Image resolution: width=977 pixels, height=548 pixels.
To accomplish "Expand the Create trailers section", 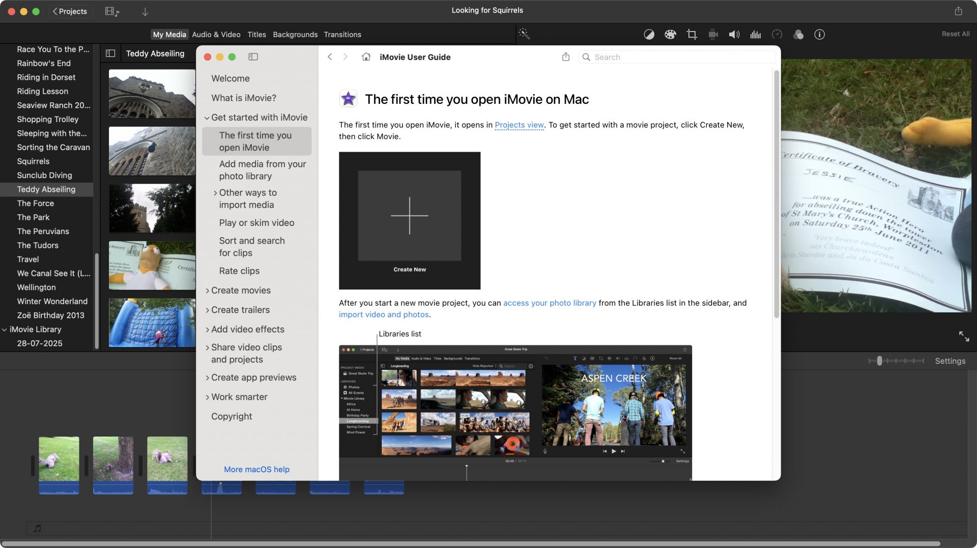I will point(207,310).
